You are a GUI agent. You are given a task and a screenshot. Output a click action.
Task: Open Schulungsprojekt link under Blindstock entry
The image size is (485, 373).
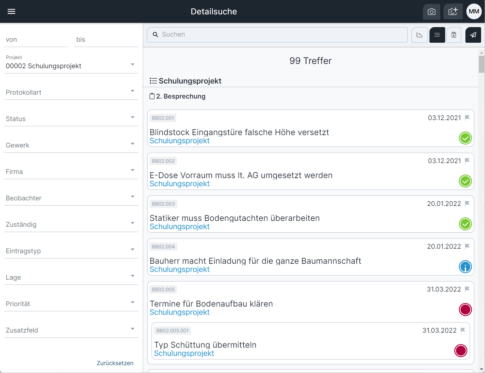click(180, 141)
